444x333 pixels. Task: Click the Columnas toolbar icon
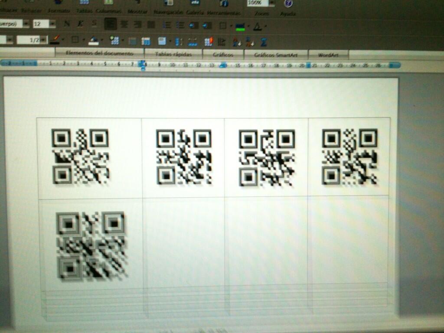click(108, 2)
